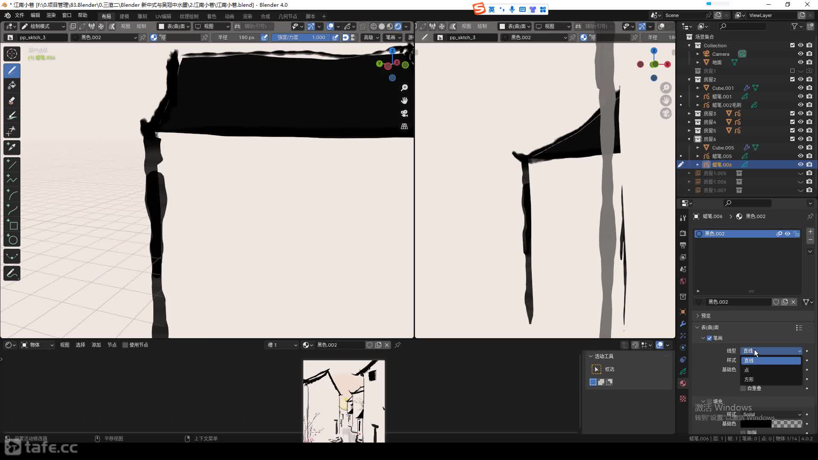Click the reference painting thumbnail
Viewport: 818px width, 460px height.
[x=344, y=401]
